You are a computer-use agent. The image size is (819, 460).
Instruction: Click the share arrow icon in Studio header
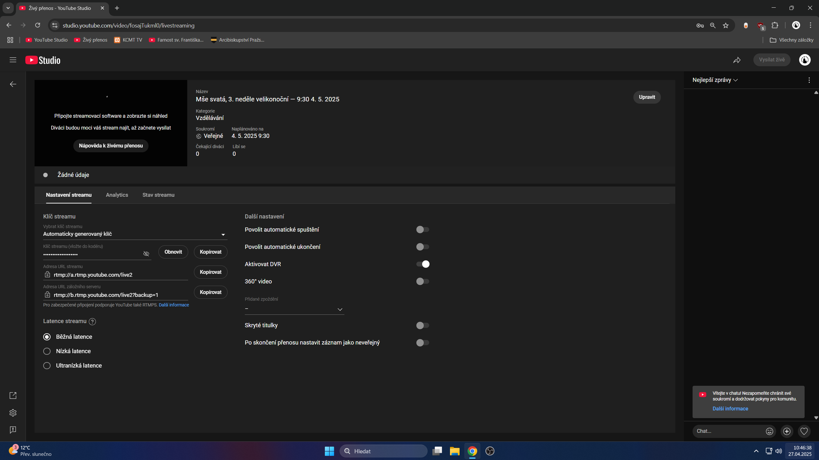pyautogui.click(x=737, y=60)
